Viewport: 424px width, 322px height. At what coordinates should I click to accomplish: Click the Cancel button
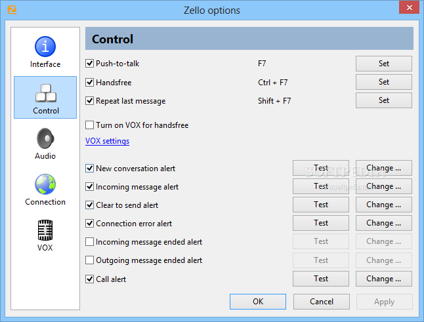coord(321,302)
